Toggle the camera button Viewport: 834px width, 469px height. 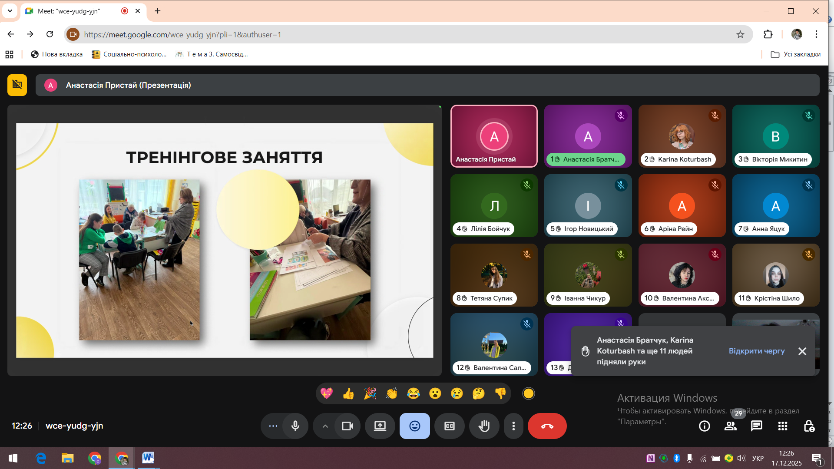[347, 426]
